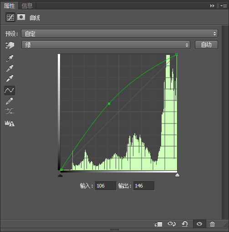This screenshot has width=229, height=232.
Task: Click the smooth curve values icon
Action: [10, 111]
